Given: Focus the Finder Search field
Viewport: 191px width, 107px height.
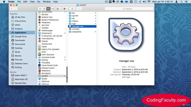Looking at the screenshot, I should (x=129, y=9).
